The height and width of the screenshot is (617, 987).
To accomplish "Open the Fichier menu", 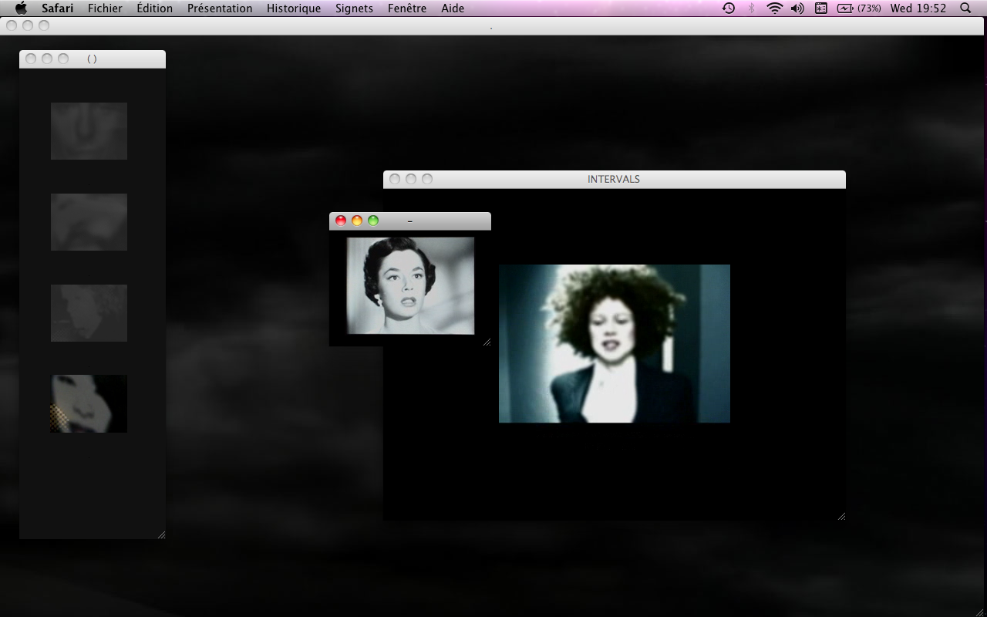I will (105, 8).
